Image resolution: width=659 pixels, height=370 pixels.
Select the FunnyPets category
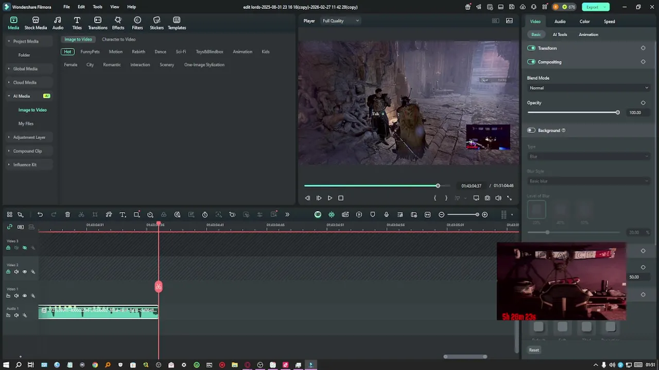(x=90, y=51)
